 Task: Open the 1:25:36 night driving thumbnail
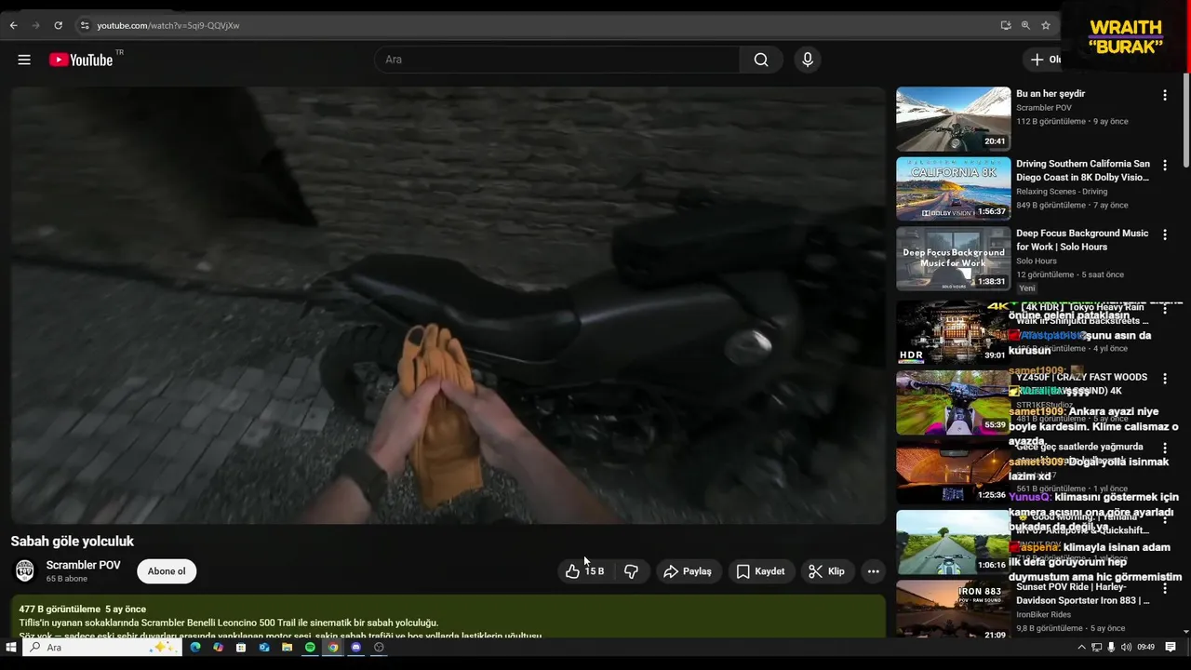pyautogui.click(x=951, y=473)
